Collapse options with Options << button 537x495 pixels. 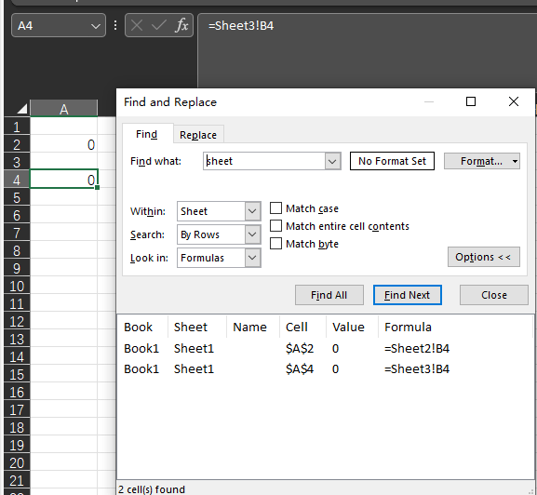tap(484, 257)
